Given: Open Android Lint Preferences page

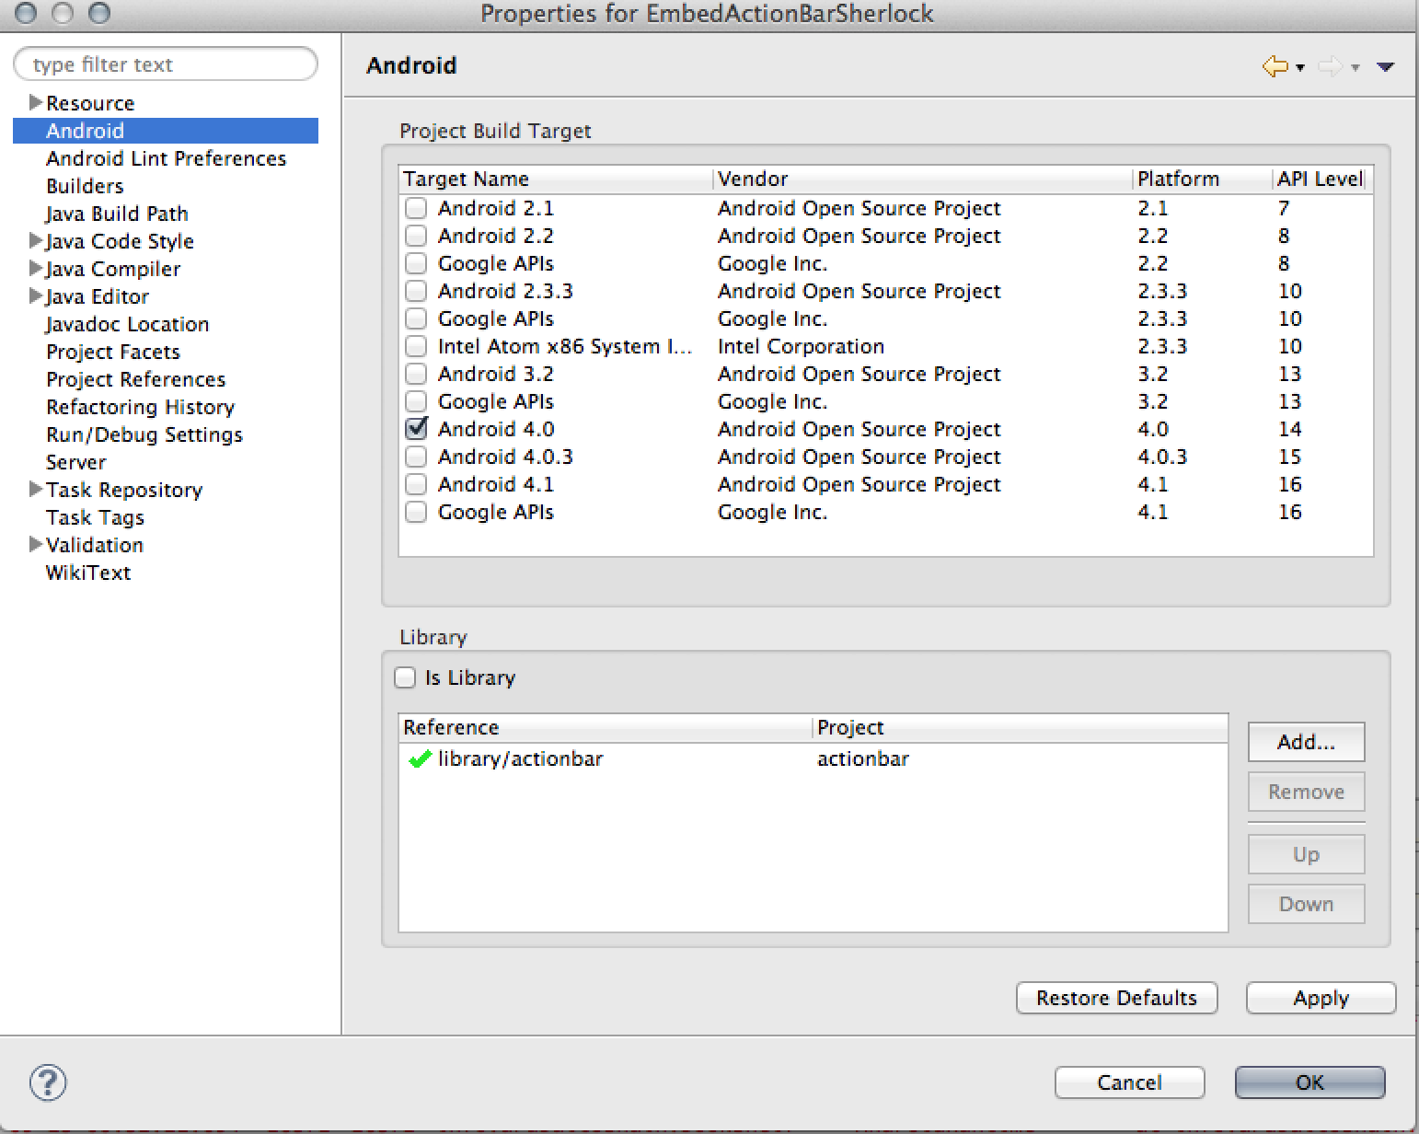Looking at the screenshot, I should 166,158.
